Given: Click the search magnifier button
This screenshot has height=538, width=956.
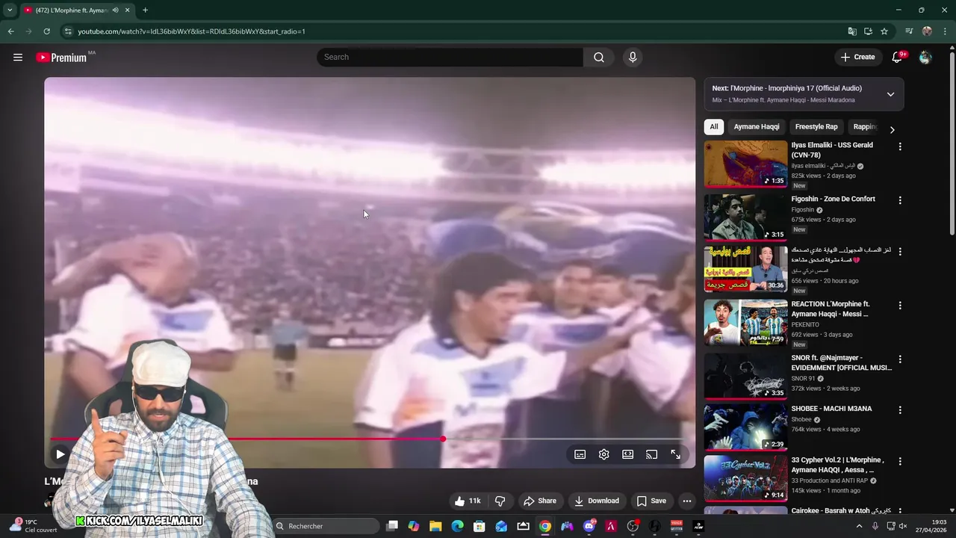Looking at the screenshot, I should (x=599, y=57).
